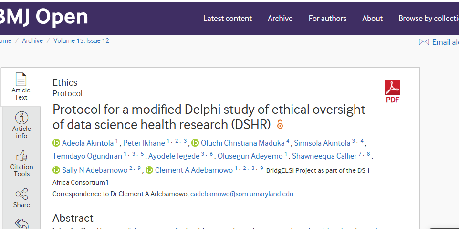Download the article PDF
Image resolution: width=459 pixels, height=229 pixels.
pyautogui.click(x=392, y=90)
